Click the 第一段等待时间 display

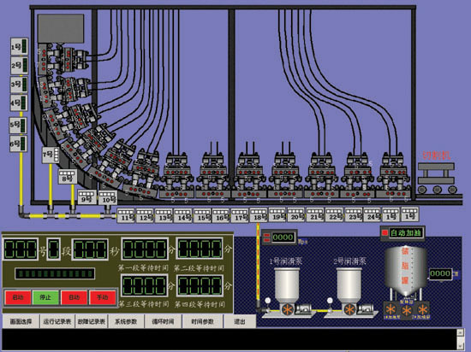pyautogui.click(x=145, y=249)
